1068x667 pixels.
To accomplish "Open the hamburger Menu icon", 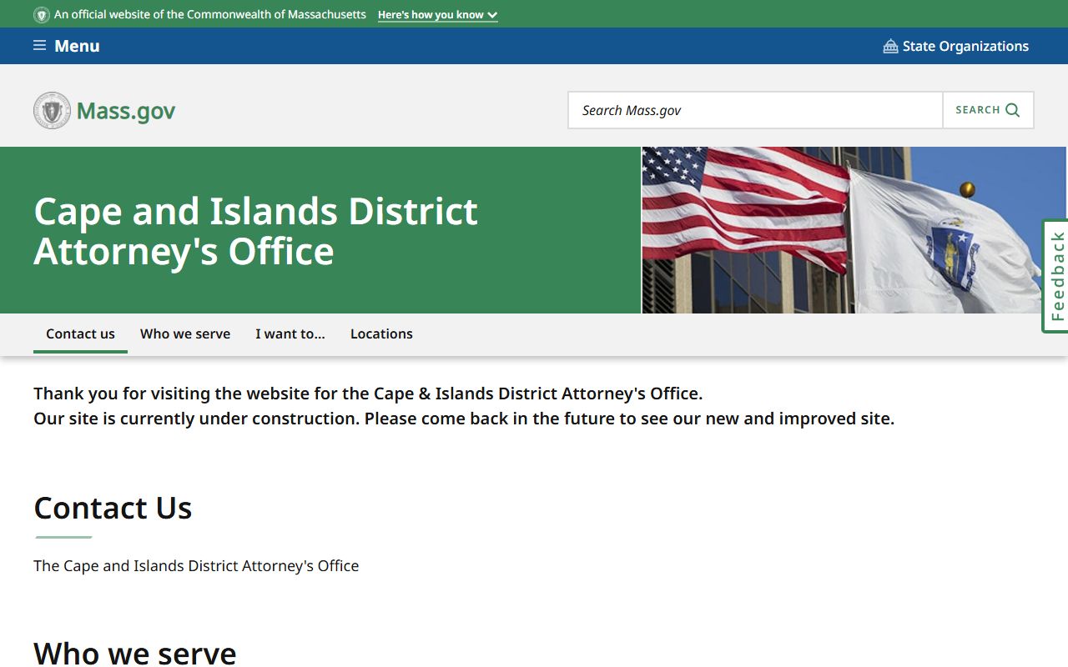I will point(39,46).
